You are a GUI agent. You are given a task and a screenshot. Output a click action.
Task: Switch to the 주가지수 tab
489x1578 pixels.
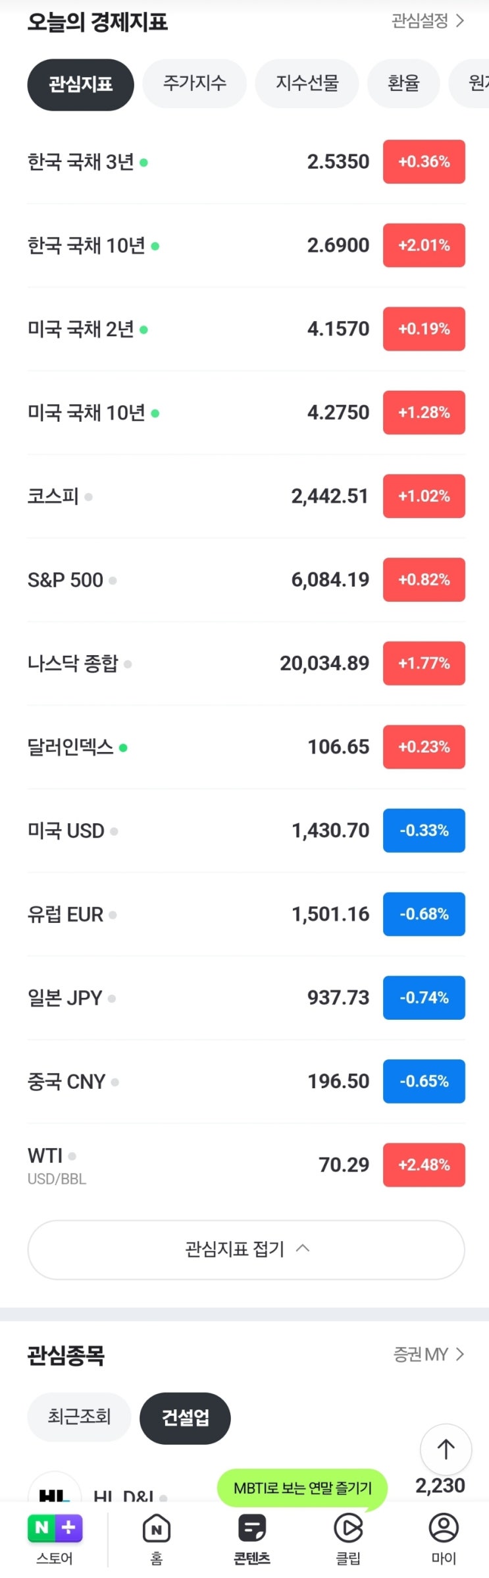pyautogui.click(x=195, y=83)
